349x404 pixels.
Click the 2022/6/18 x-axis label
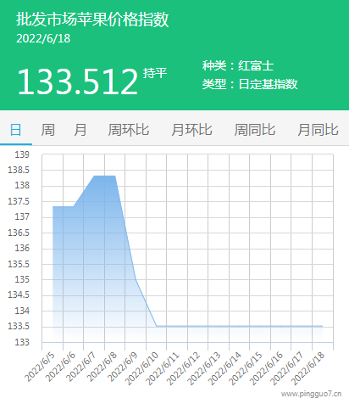pos(308,368)
